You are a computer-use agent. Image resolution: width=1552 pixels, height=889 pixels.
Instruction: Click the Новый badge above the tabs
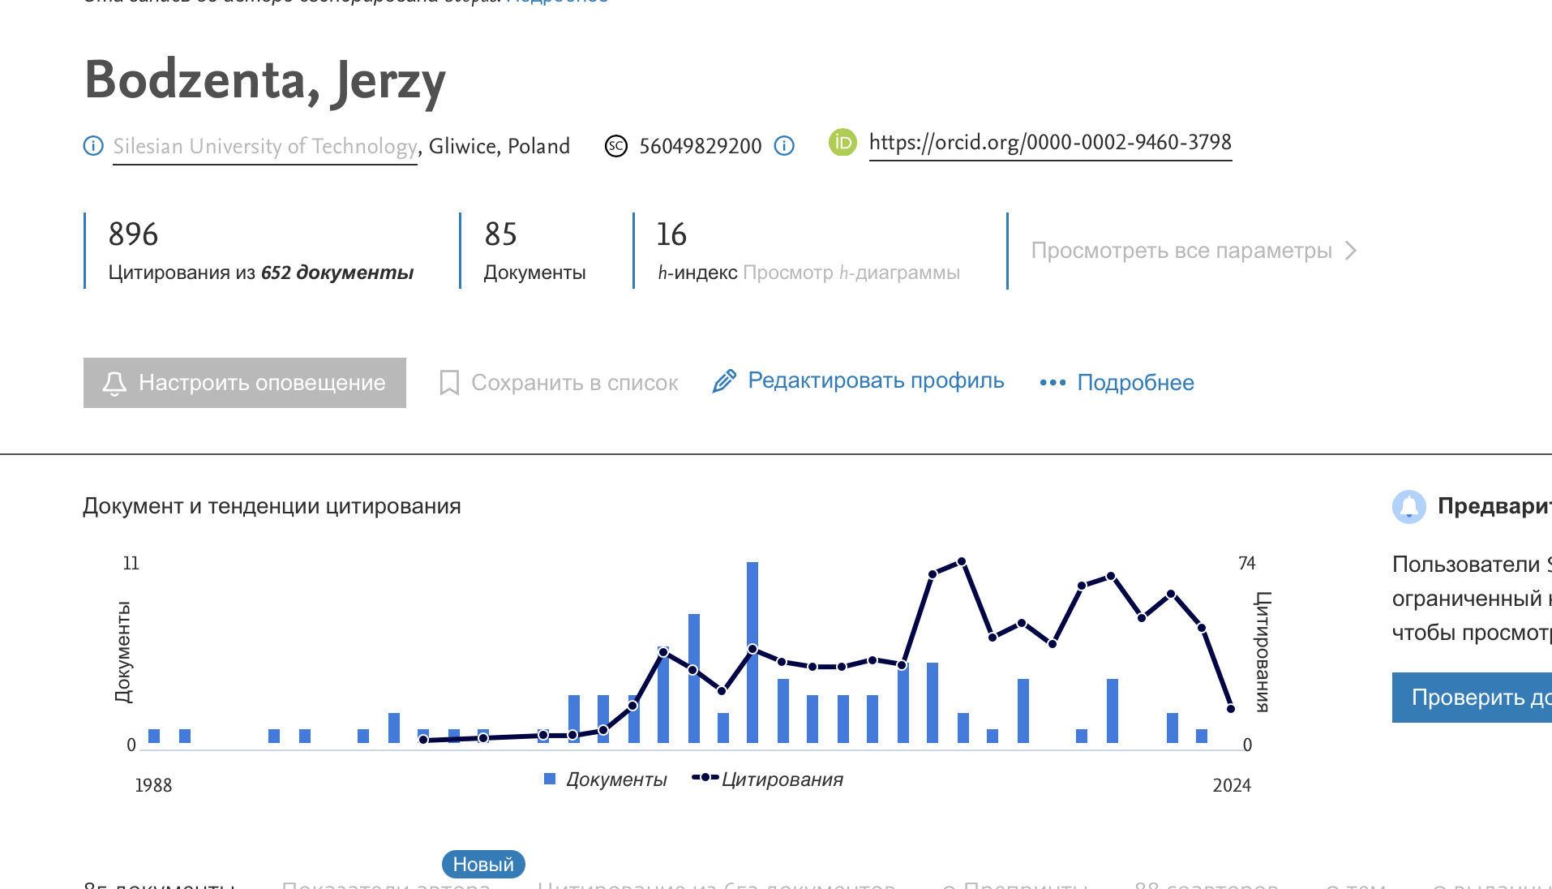(x=483, y=864)
